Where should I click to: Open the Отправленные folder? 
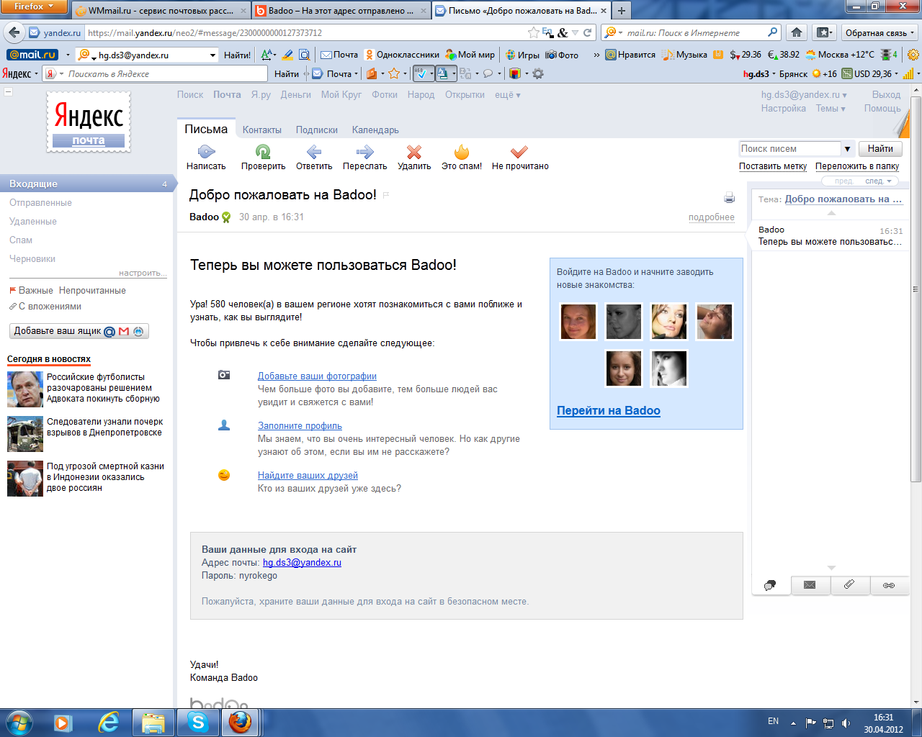coord(40,203)
